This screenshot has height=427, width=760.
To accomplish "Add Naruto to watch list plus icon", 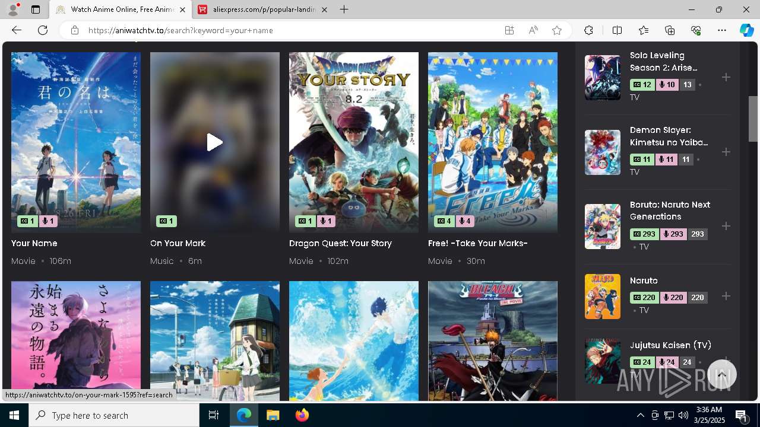I will pos(726,296).
